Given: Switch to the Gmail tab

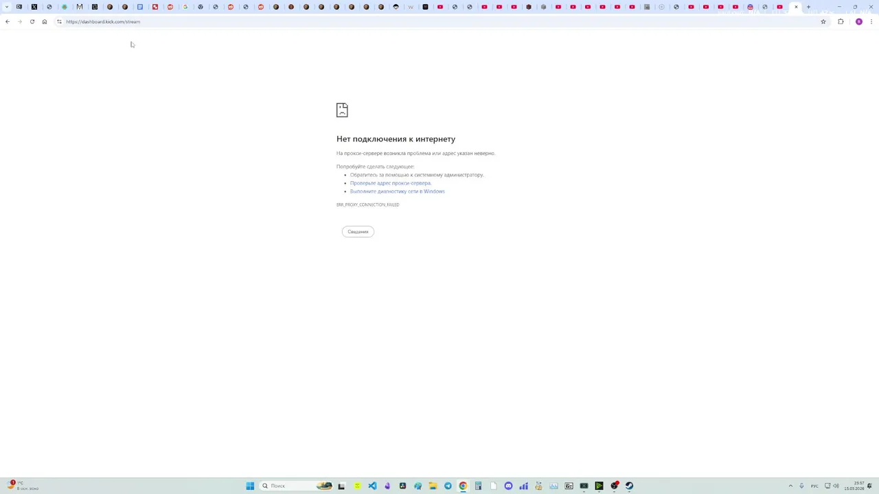Looking at the screenshot, I should point(80,7).
